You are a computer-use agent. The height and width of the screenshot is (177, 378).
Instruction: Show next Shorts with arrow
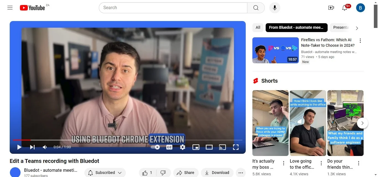[x=363, y=123]
